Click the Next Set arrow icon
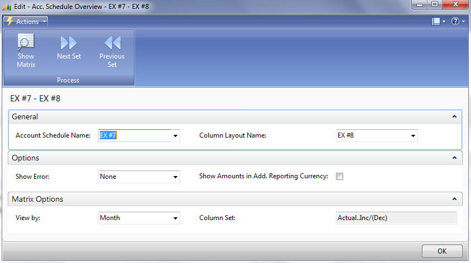 (x=69, y=43)
